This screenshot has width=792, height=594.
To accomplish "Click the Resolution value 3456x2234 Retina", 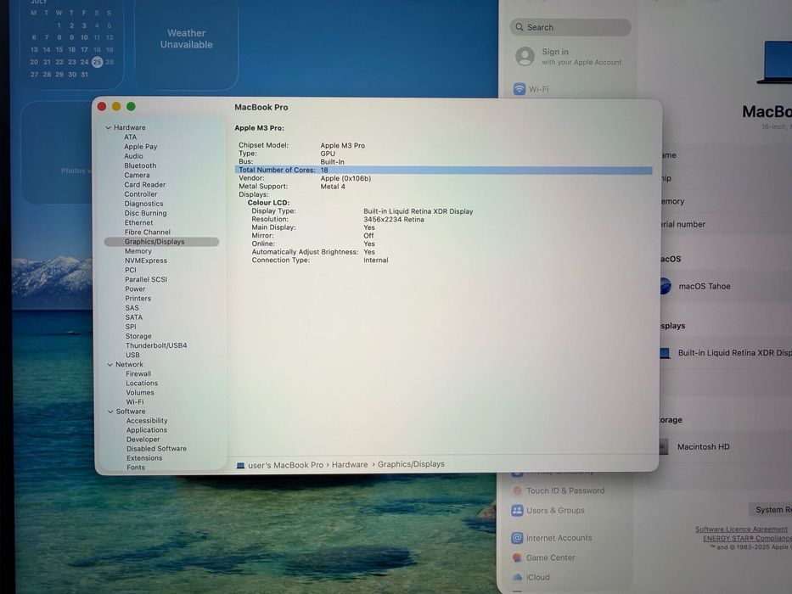I will pyautogui.click(x=394, y=220).
